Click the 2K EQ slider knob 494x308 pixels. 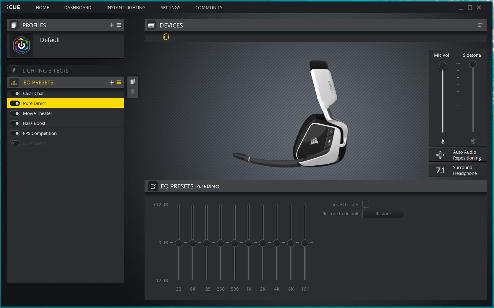click(x=263, y=243)
